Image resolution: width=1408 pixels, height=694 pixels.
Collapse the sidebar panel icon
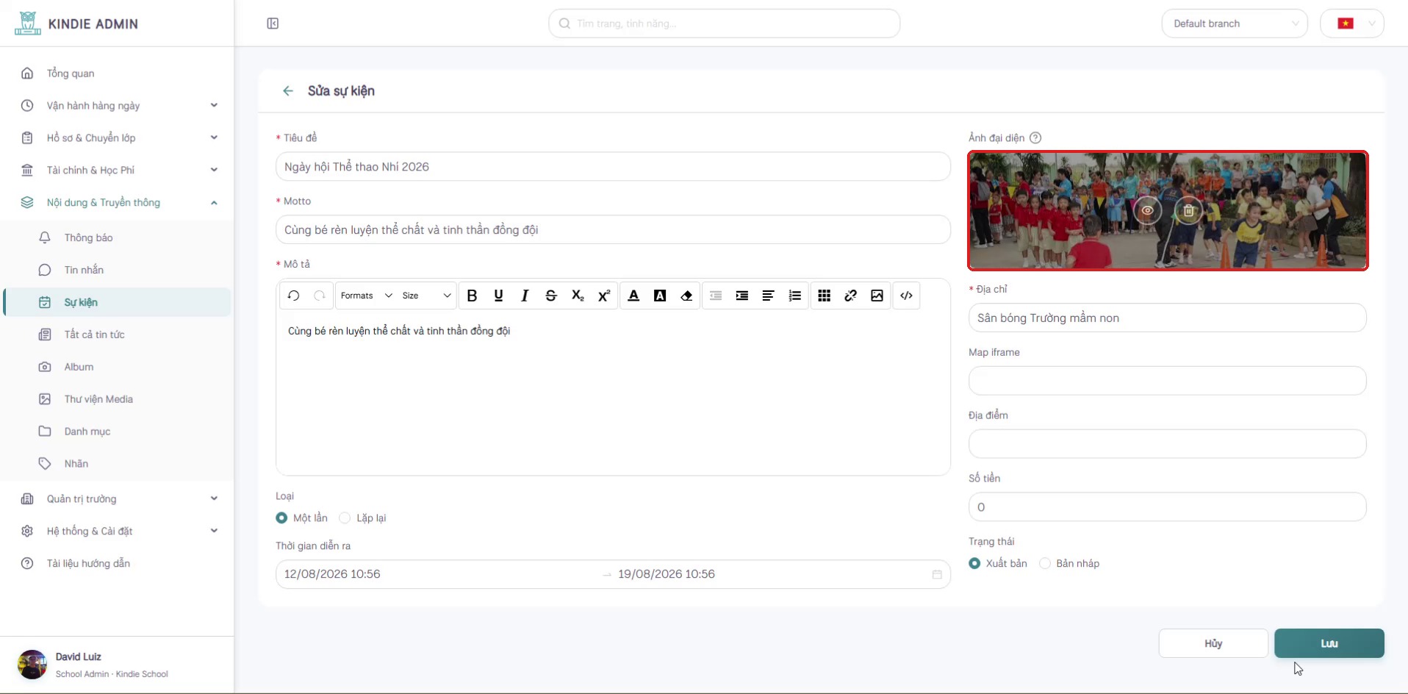(273, 24)
